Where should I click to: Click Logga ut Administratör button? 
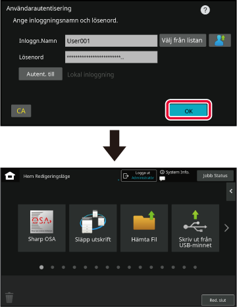(139, 175)
